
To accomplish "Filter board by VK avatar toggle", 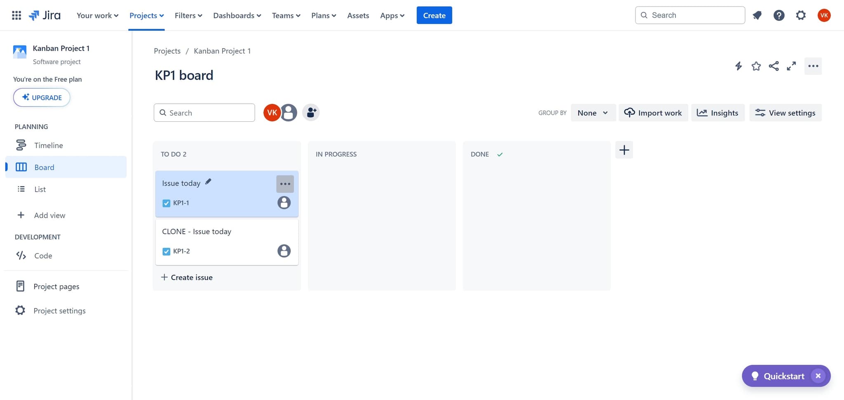I will (272, 112).
